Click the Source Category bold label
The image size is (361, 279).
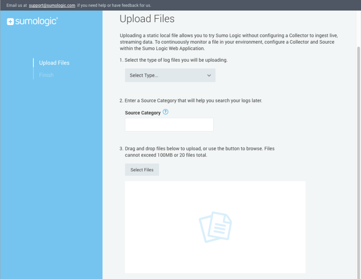coord(143,112)
